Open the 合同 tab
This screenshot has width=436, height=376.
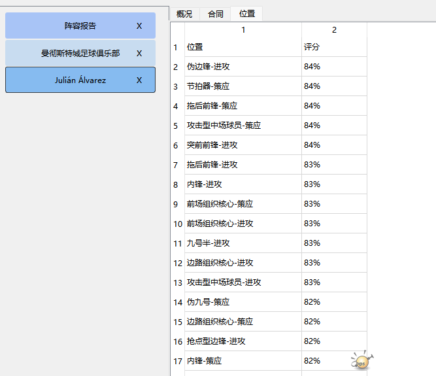(216, 14)
